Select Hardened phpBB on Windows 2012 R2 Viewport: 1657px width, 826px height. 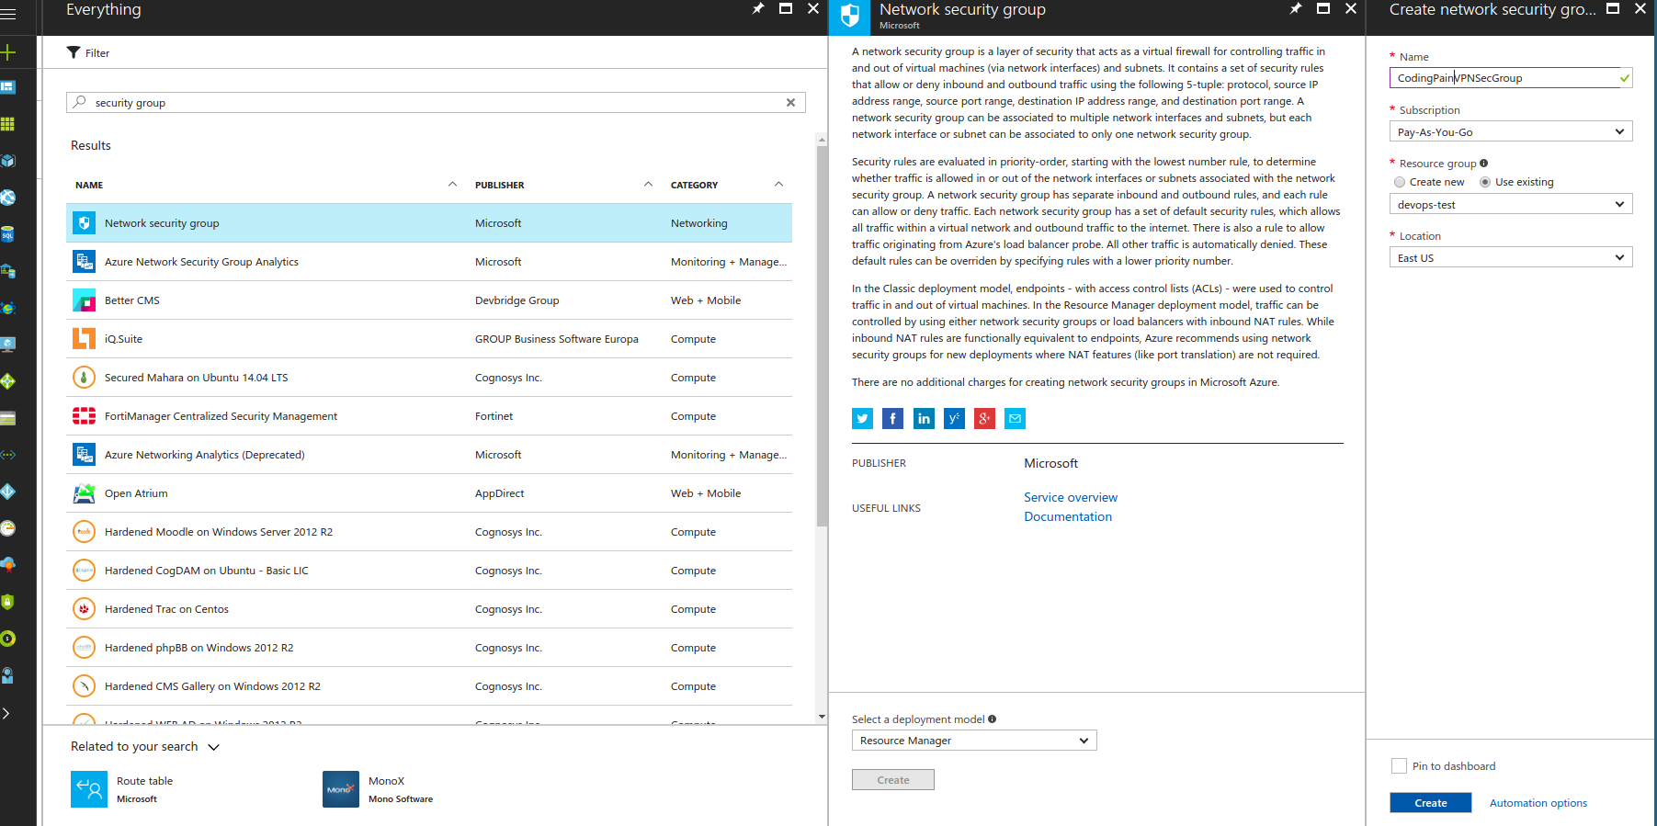429,648
